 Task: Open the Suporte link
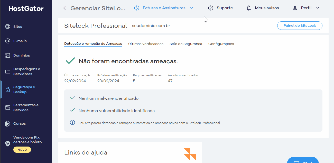coord(225,8)
